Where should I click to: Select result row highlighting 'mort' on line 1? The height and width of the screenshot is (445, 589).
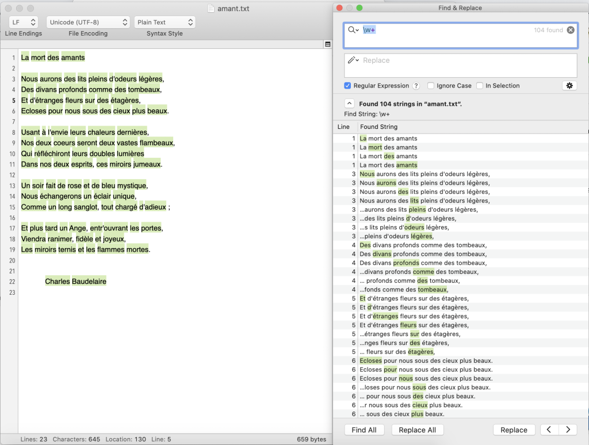coord(460,147)
